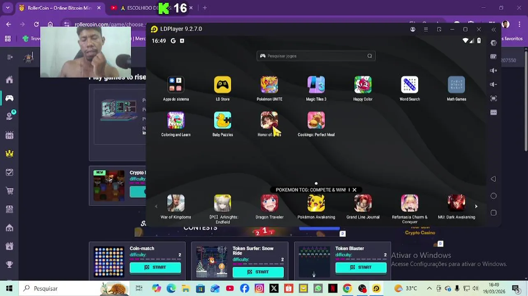Image resolution: width=528 pixels, height=296 pixels.
Task: Open Facebook from the taskbar
Action: click(244, 289)
